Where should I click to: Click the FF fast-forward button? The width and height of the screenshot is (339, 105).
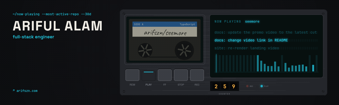[x=165, y=75]
